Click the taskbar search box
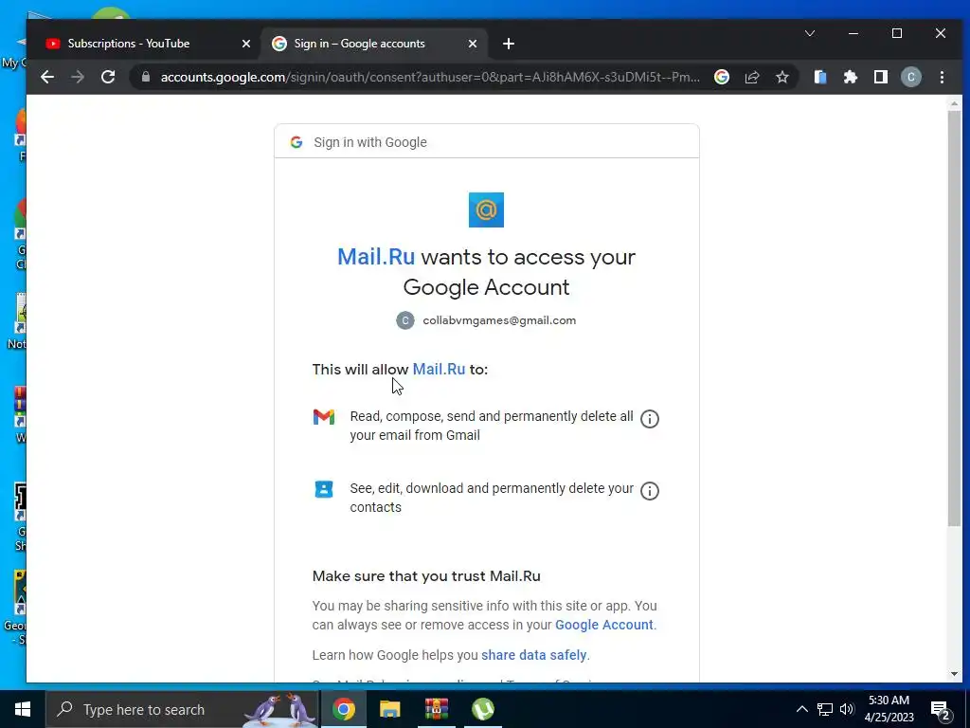This screenshot has height=728, width=970. 182,709
